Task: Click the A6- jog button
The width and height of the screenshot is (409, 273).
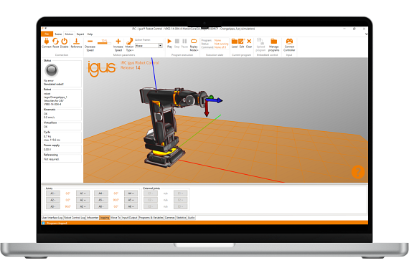Action: 101,206
